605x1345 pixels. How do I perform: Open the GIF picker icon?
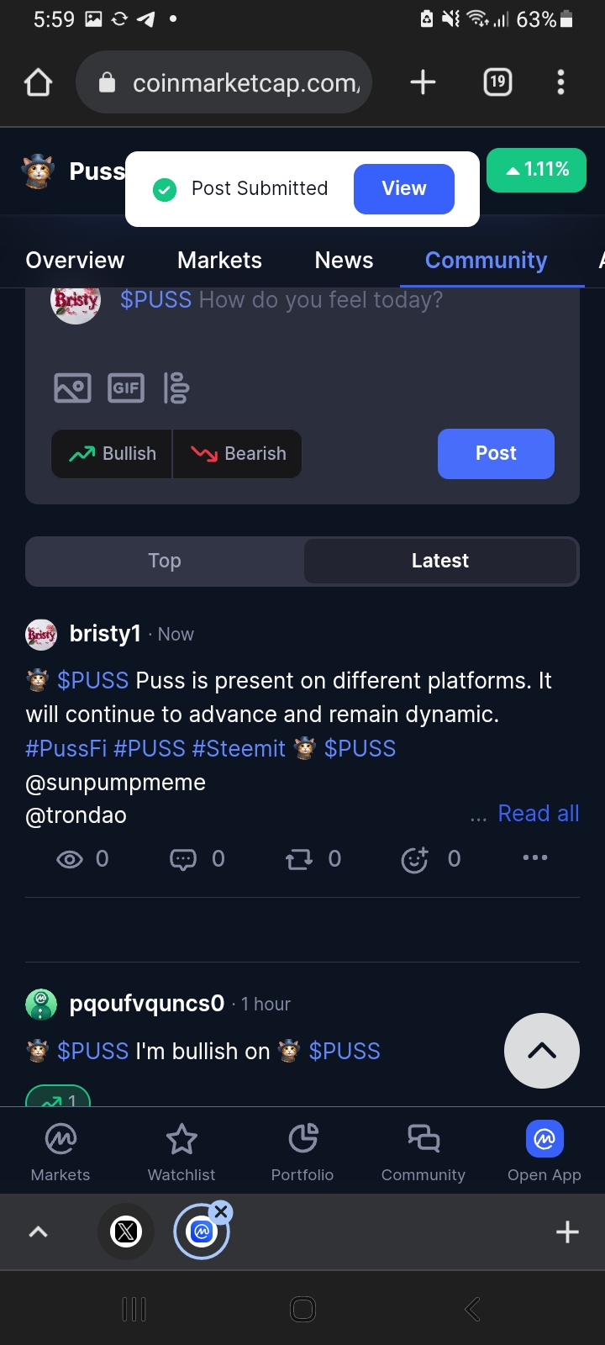[126, 388]
